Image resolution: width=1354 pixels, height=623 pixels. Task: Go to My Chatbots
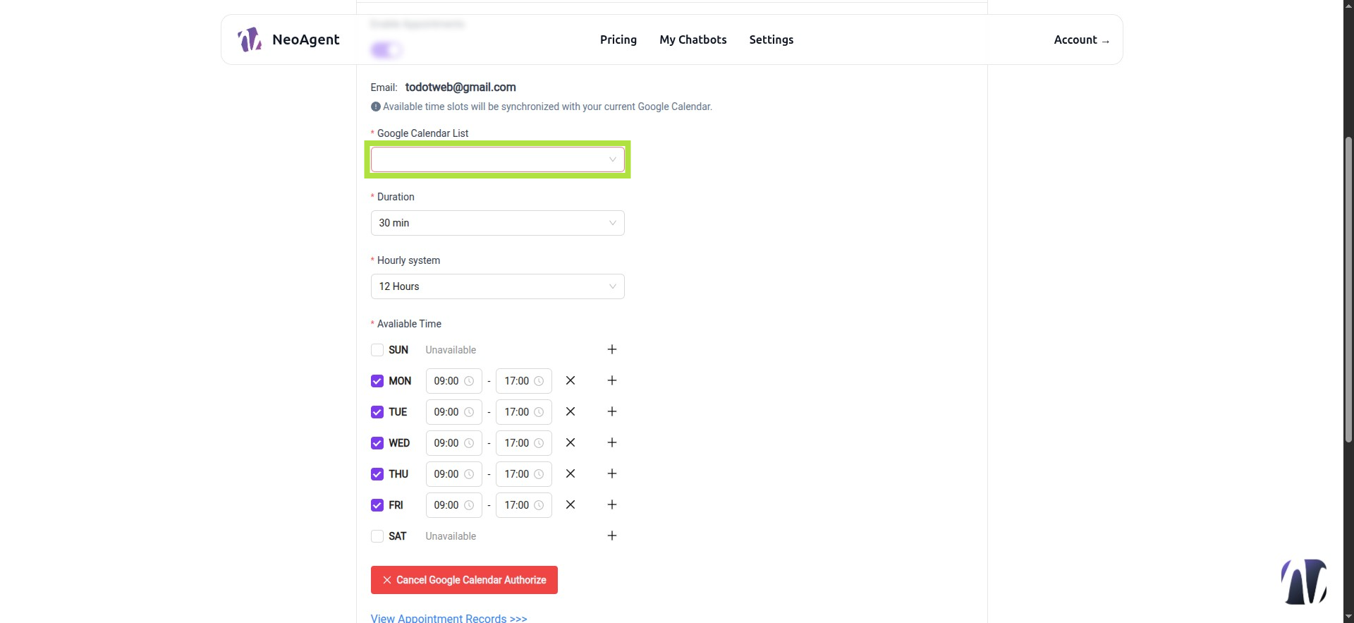(x=693, y=40)
